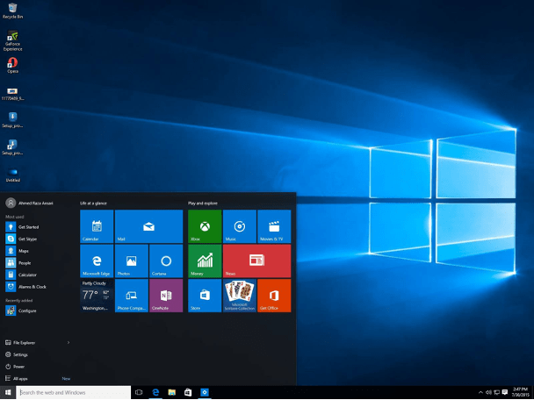Show hidden system tray icons
Image resolution: width=534 pixels, height=400 pixels.
coord(480,392)
